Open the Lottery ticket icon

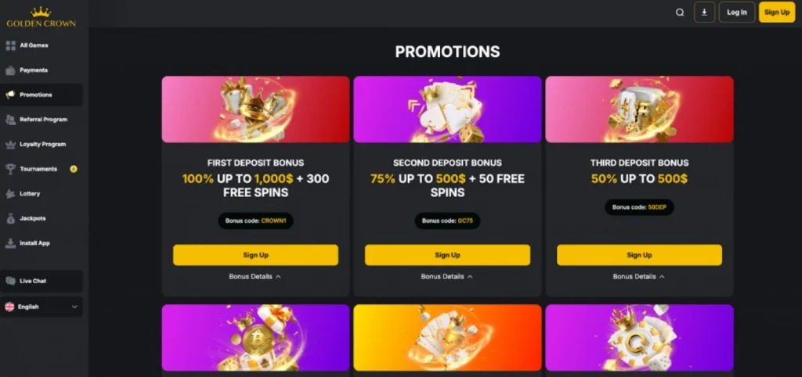click(11, 194)
